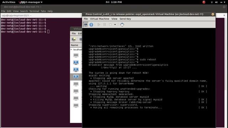Click the volume speaker icon in top bar
228x128 pixels.
tap(216, 2)
